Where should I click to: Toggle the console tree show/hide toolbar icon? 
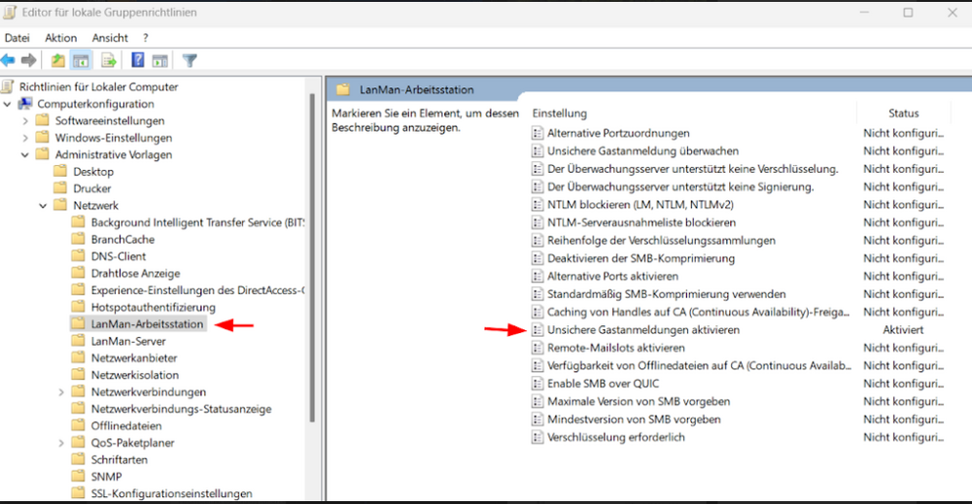pos(81,60)
